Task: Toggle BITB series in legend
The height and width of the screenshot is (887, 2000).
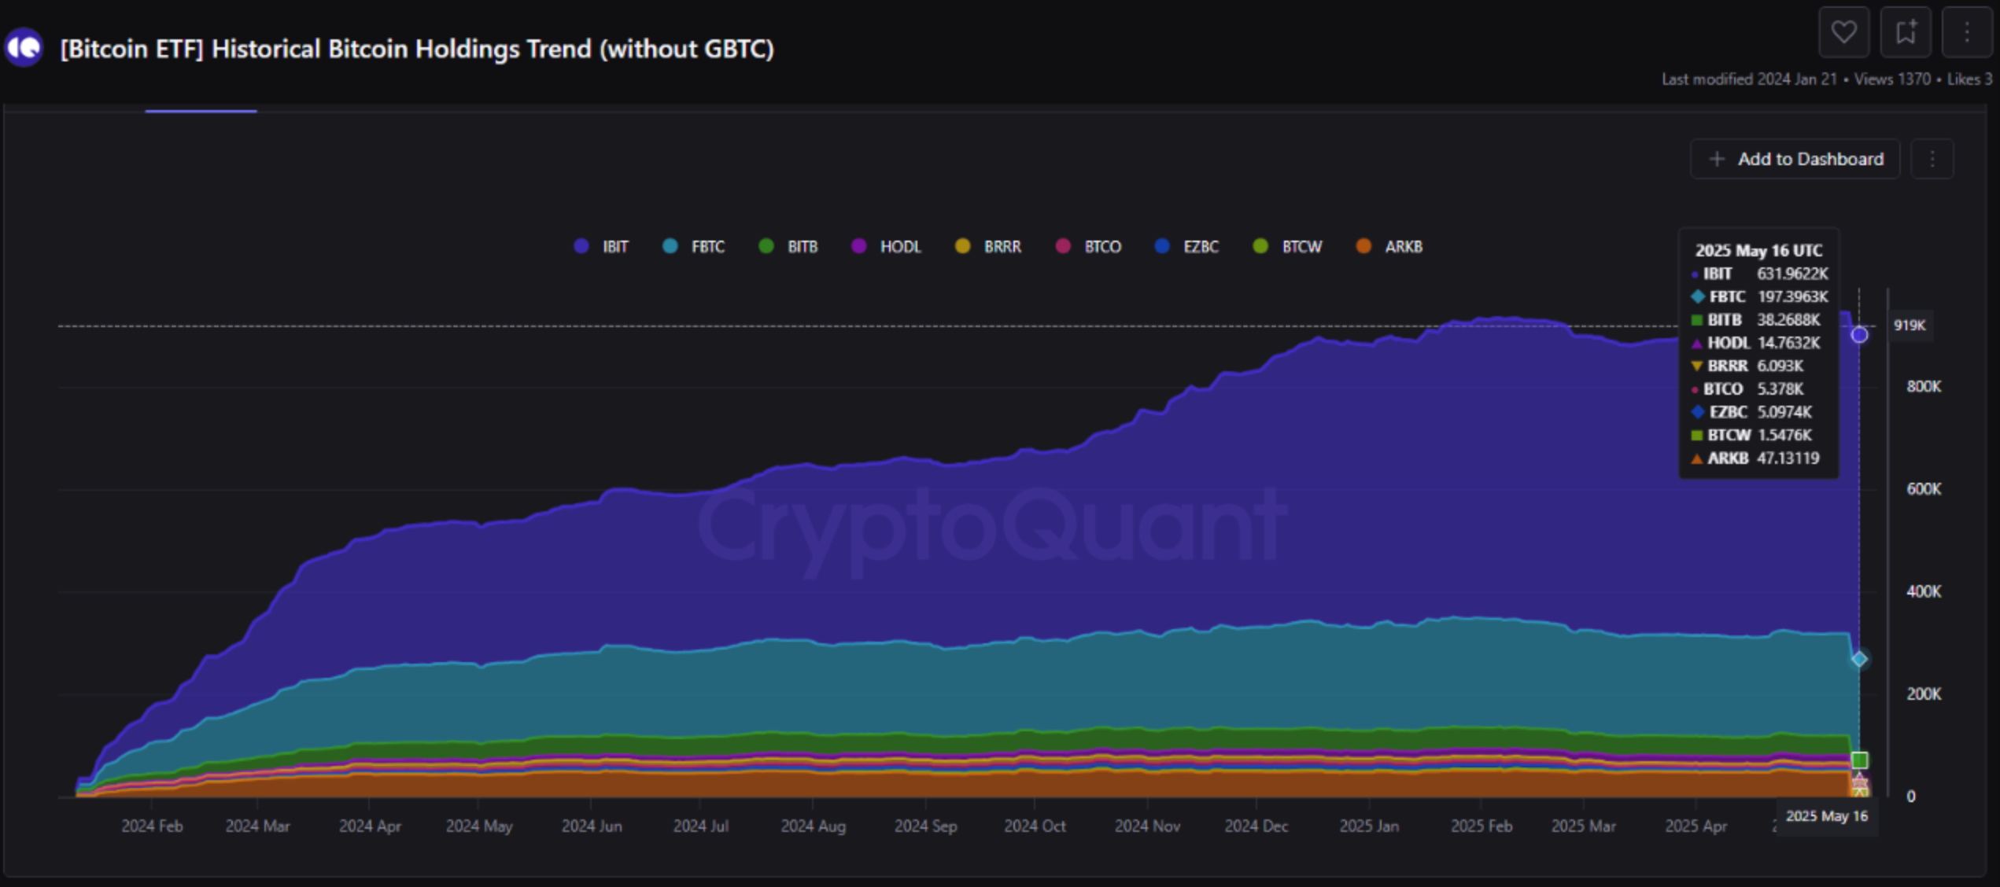Action: click(788, 246)
